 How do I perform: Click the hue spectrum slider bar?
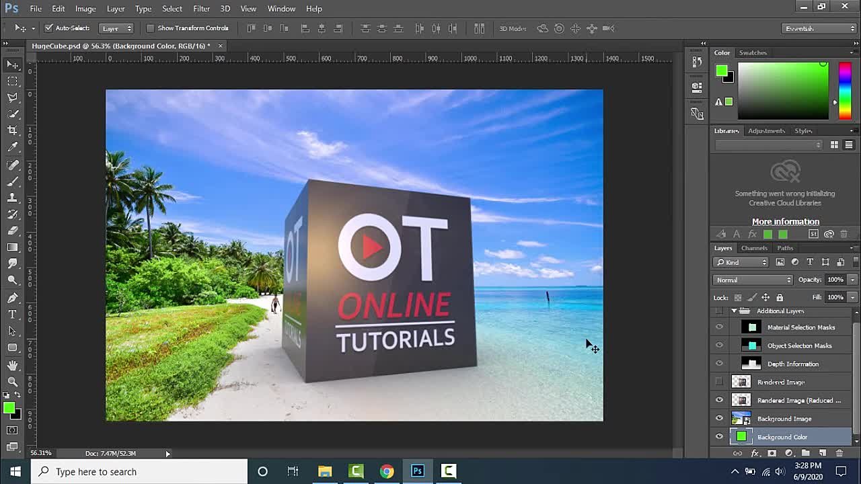[x=845, y=91]
